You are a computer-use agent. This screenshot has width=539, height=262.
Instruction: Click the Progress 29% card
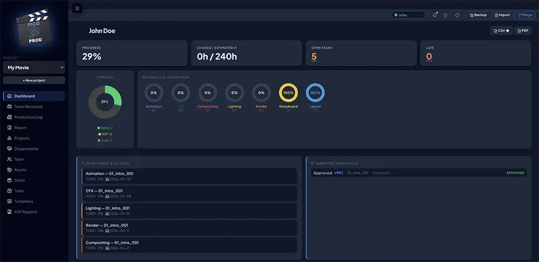click(x=132, y=53)
